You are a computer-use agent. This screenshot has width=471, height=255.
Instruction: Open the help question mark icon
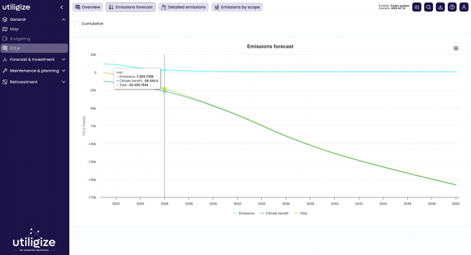pyautogui.click(x=452, y=7)
